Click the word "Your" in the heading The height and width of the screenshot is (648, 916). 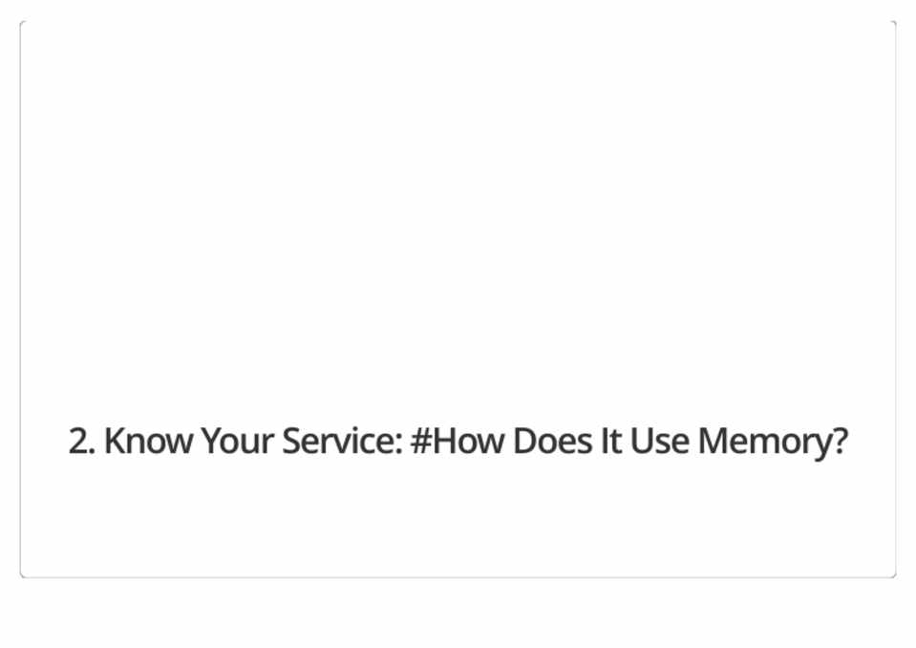click(x=236, y=442)
